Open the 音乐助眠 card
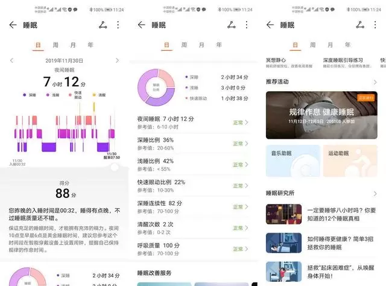The image size is (386, 286). pyautogui.click(x=292, y=160)
